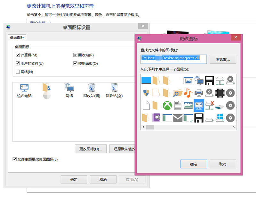Click right arrow of icon list scrollbar
The height and width of the screenshot is (197, 256).
[x=234, y=127]
